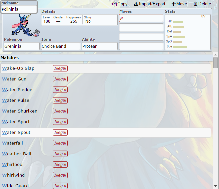
Task: Click the Spe EV bar
Action: (180, 47)
